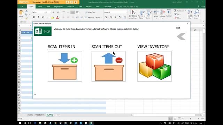This screenshot has height=125, width=223.
Task: Open the font name dropdown
Action: pyautogui.click(x=44, y=12)
